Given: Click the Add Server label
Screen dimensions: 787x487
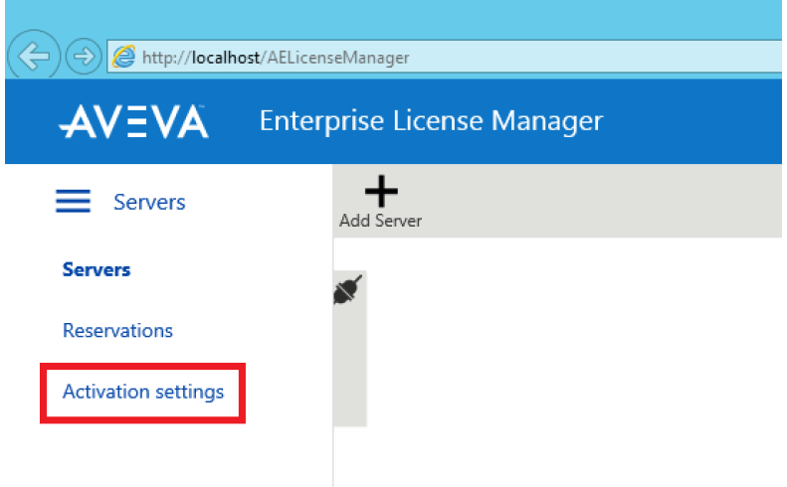Looking at the screenshot, I should point(380,221).
